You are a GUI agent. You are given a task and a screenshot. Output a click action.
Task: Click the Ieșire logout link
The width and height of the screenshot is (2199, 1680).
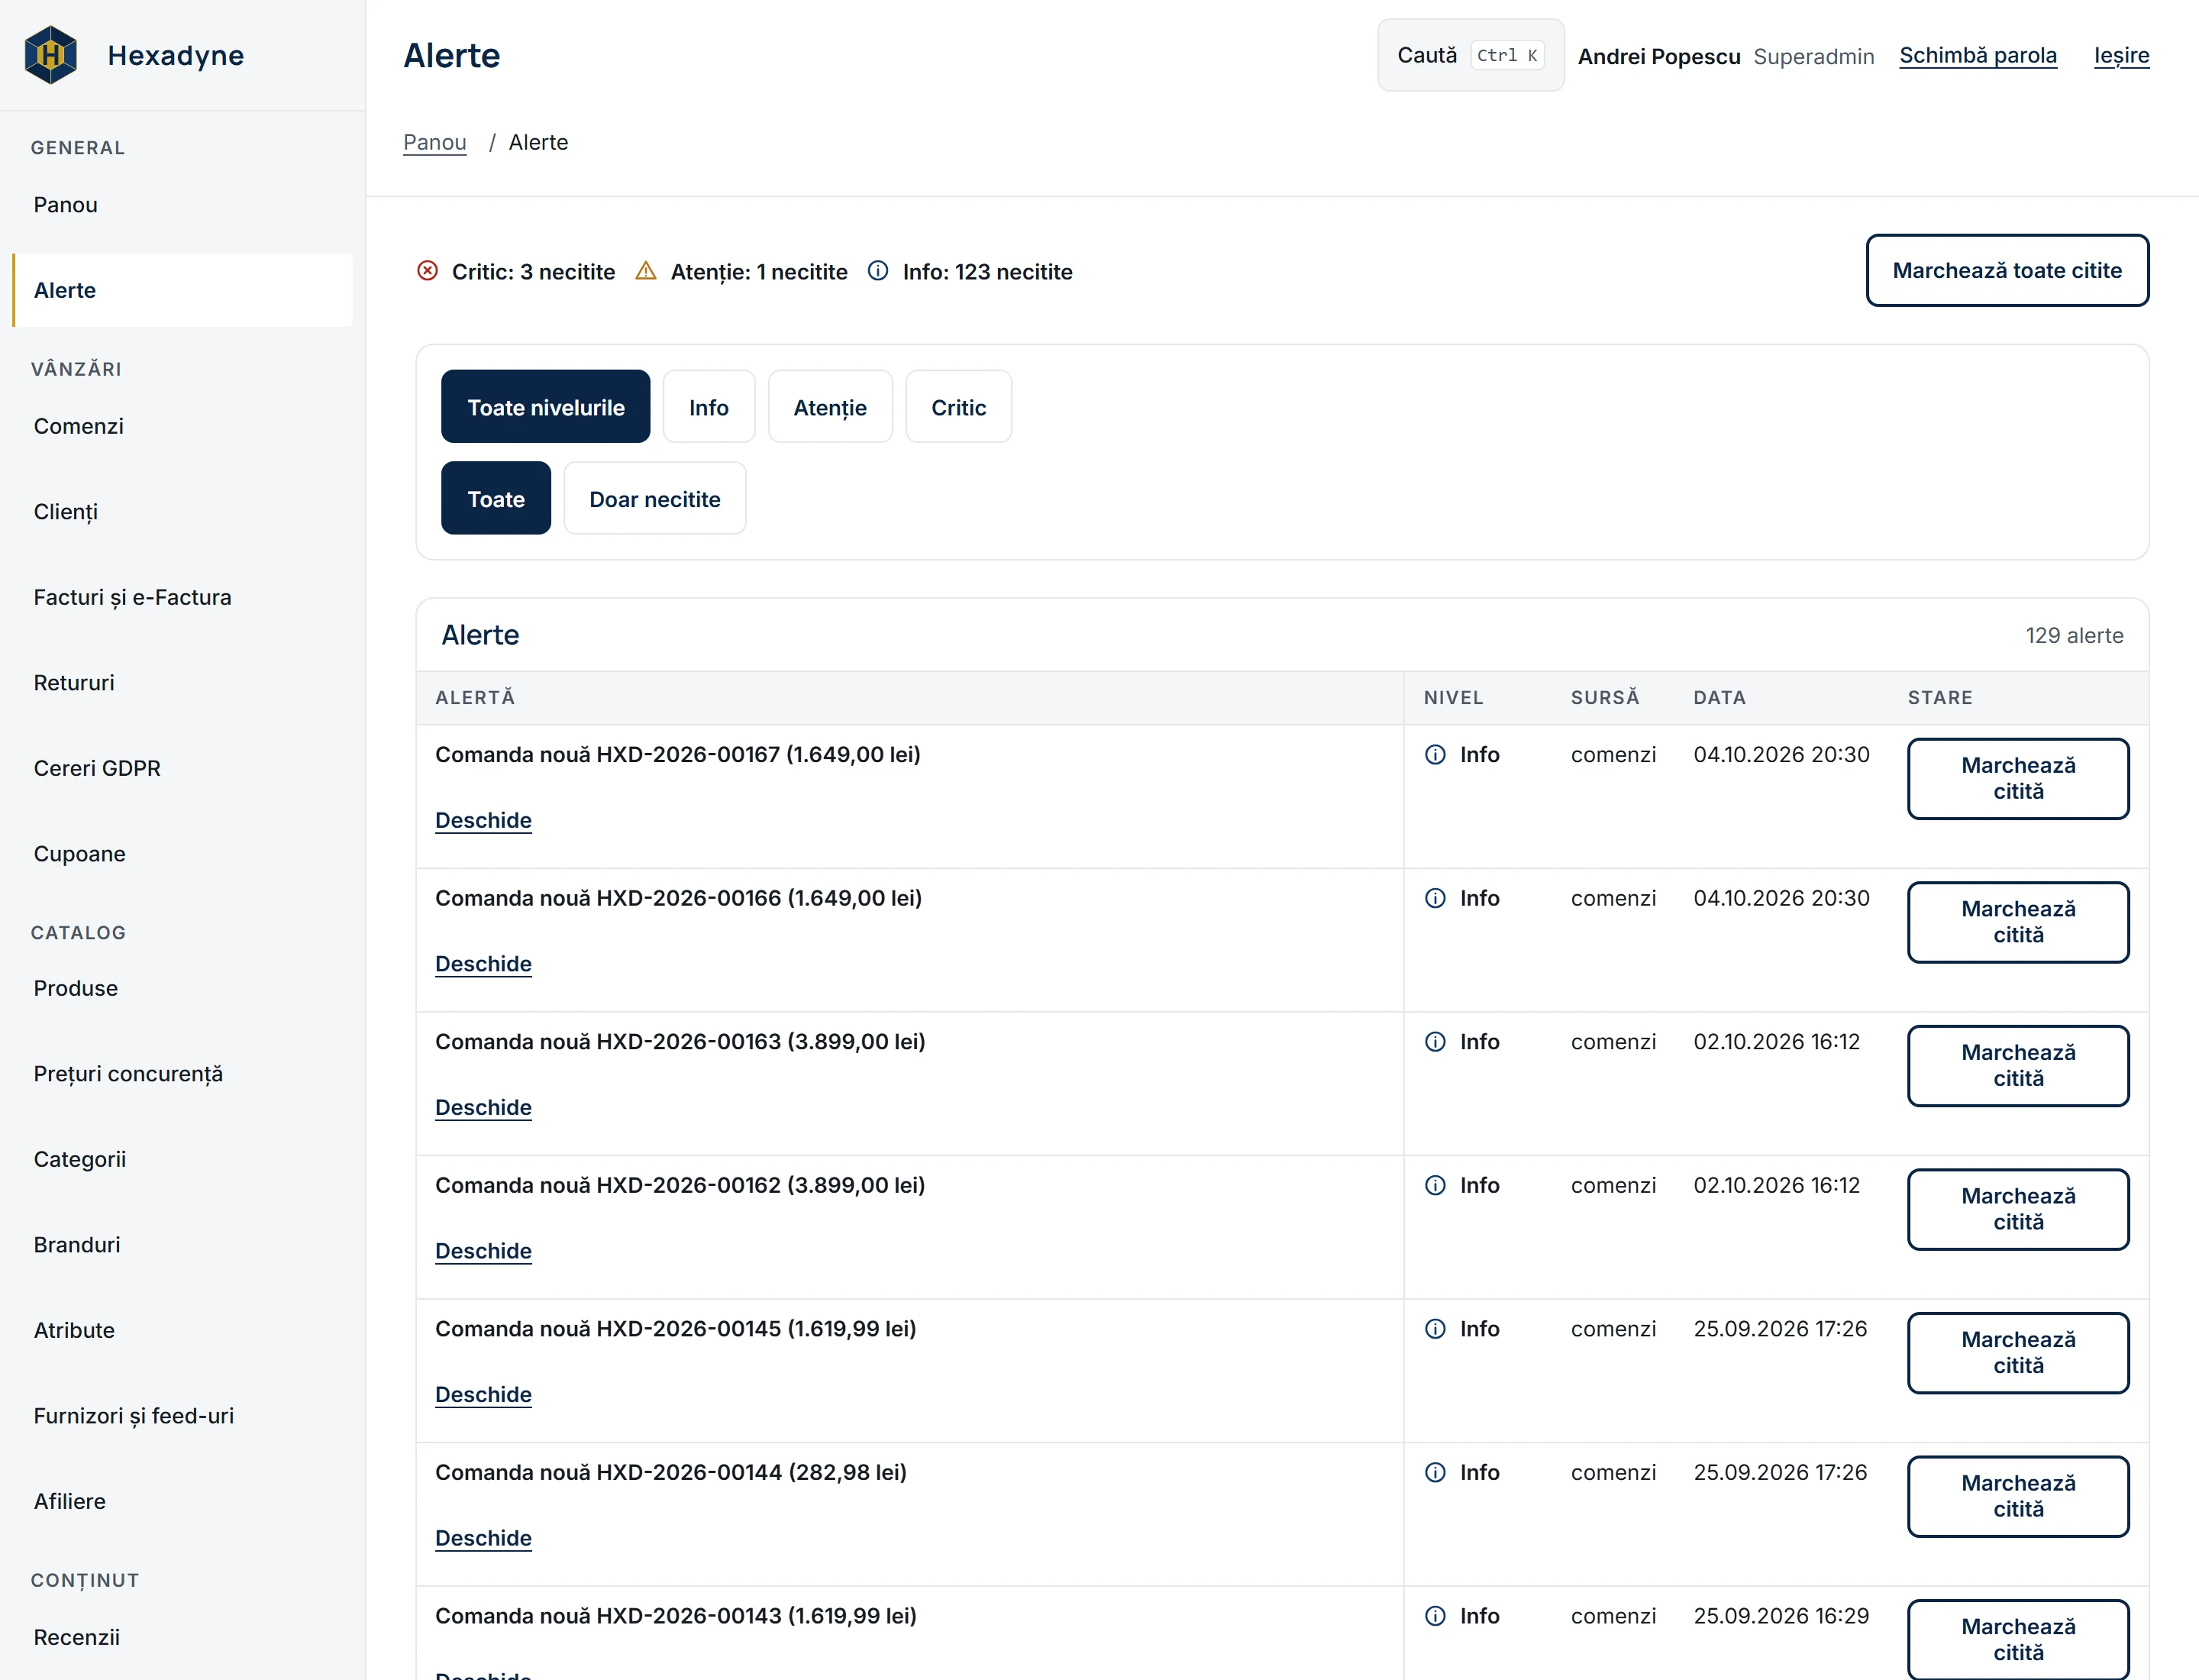(2122, 56)
